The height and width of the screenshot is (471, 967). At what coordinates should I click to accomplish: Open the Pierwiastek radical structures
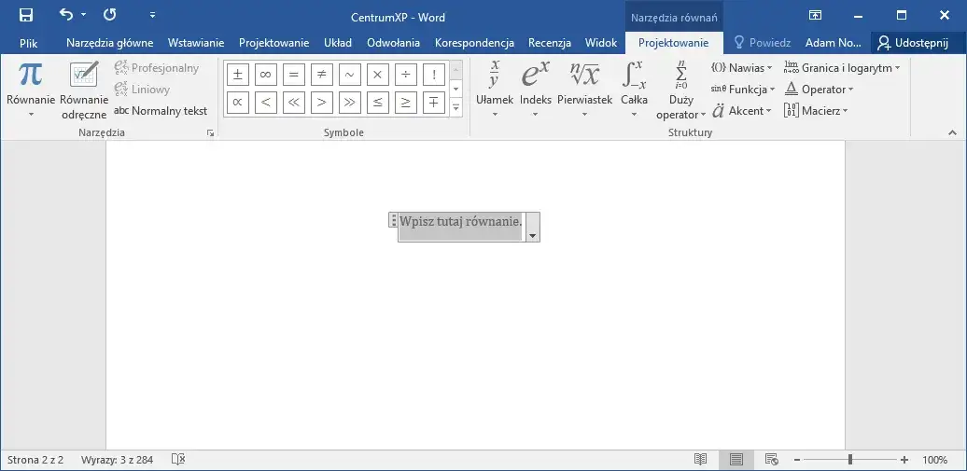tap(584, 90)
